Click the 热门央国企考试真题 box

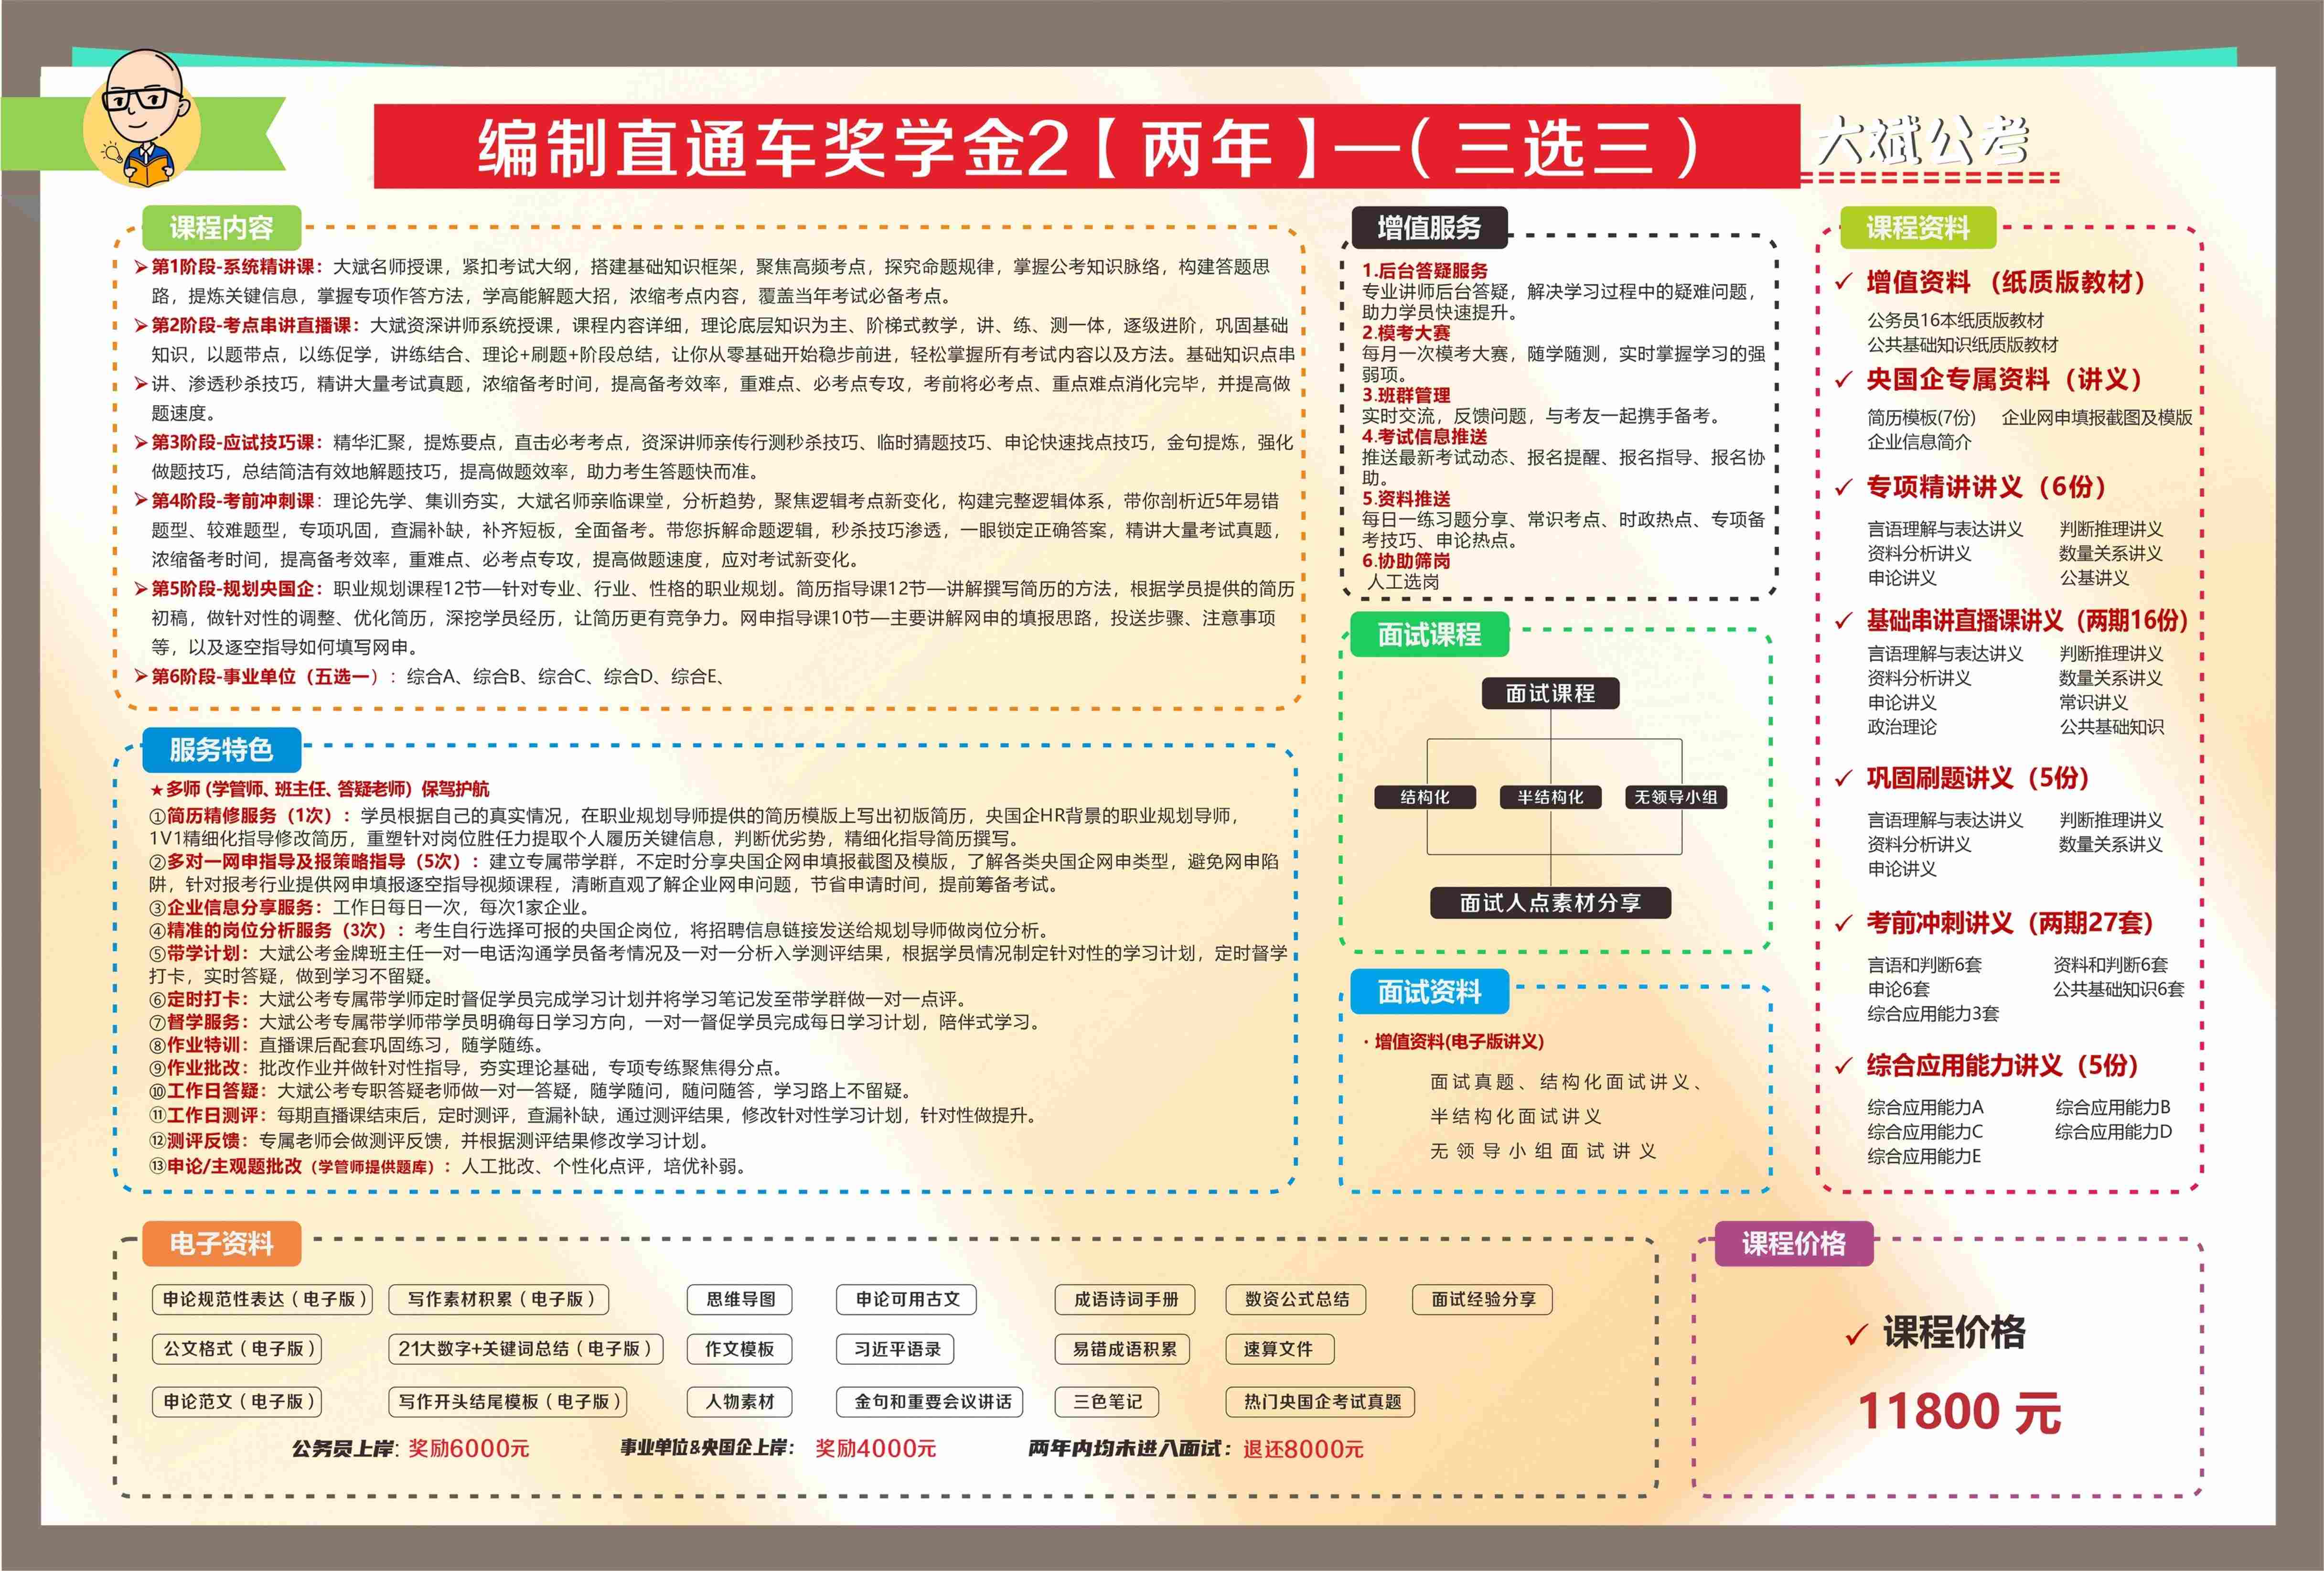pos(1322,1402)
